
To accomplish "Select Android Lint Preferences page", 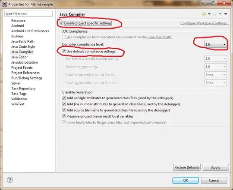I will [x=30, y=31].
